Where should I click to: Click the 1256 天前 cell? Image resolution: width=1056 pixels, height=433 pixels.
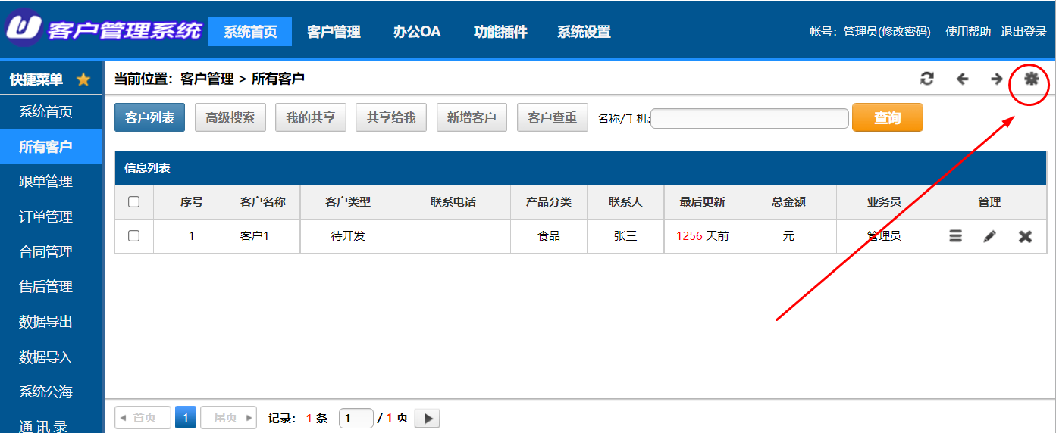(x=702, y=236)
